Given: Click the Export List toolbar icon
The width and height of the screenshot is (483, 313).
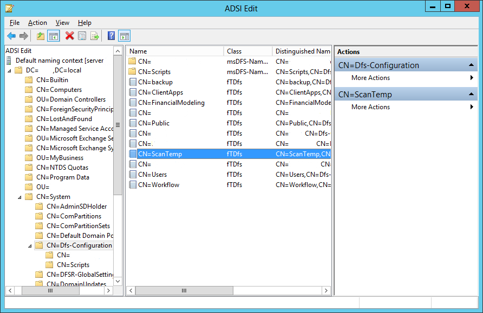Looking at the screenshot, I should click(x=95, y=36).
